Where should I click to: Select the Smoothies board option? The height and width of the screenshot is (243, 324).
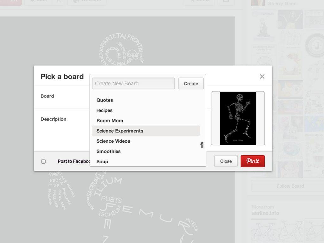click(x=109, y=151)
